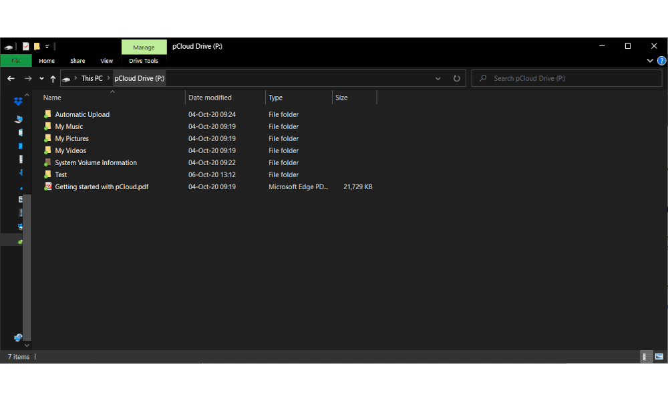Open the address bar history dropdown
668x401 pixels.
tap(438, 78)
